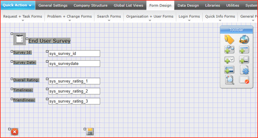Select the Overall Rating label
258x138 pixels.
tap(26, 80)
